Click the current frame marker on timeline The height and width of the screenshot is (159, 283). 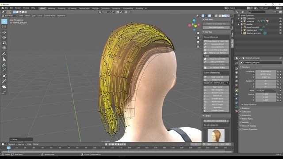coord(8,148)
